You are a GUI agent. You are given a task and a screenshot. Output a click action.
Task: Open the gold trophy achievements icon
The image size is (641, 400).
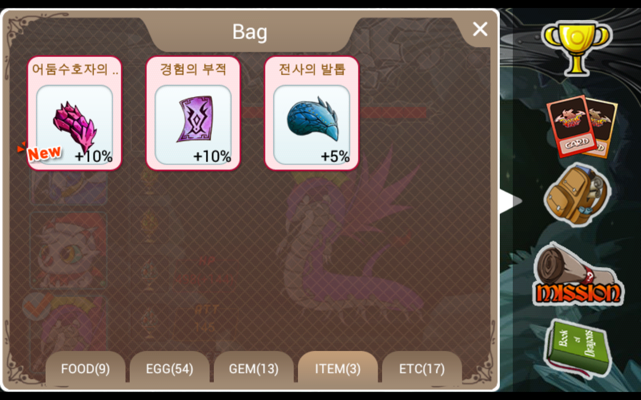[577, 48]
